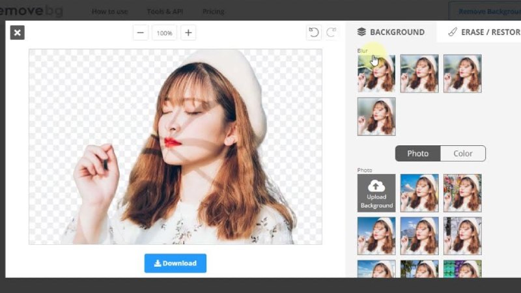Click the blue Download button
Image resolution: width=521 pixels, height=293 pixels.
[175, 263]
